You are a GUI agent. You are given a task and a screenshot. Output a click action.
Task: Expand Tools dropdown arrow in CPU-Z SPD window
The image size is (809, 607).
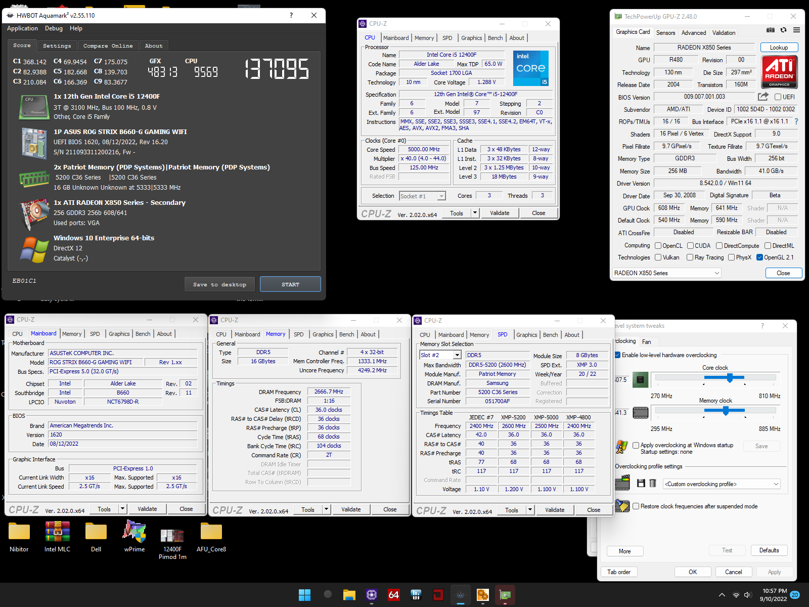530,510
